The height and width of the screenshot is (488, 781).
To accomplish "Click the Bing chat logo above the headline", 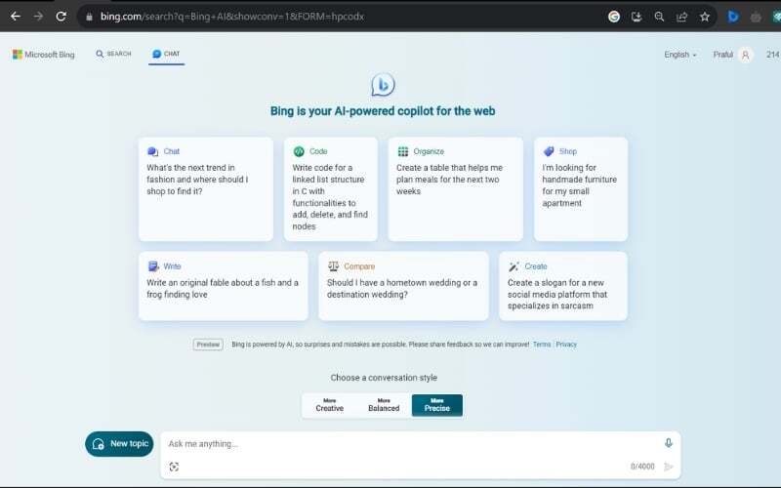I will click(383, 85).
